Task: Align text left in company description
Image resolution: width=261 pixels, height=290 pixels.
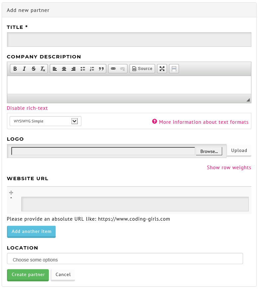Action: point(55,69)
